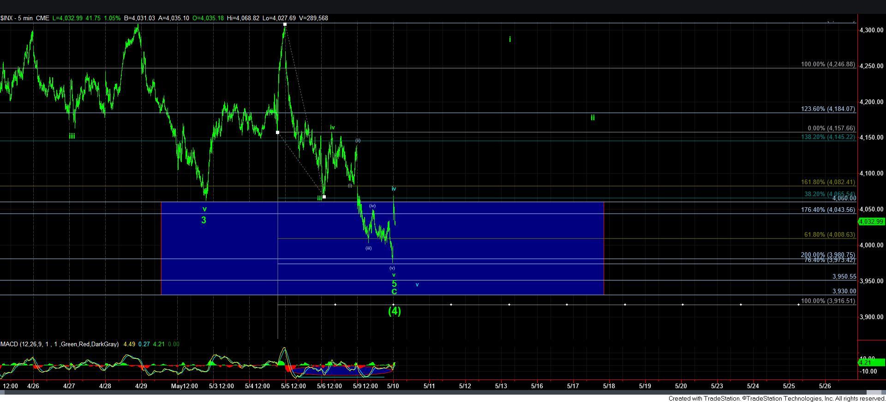Select the green wave 5 label

[x=394, y=284]
